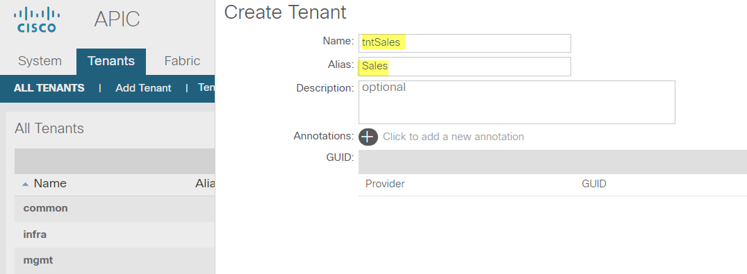Choose Add Tenant in submenu
The height and width of the screenshot is (274, 747).
pos(143,88)
